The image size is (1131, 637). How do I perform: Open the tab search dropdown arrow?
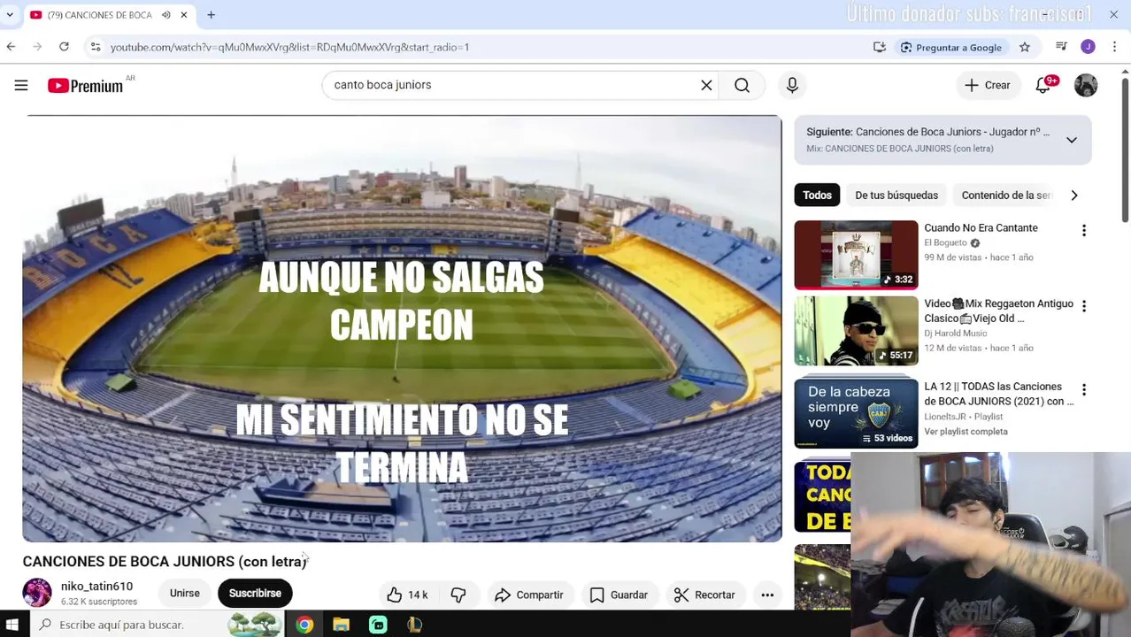click(x=10, y=15)
